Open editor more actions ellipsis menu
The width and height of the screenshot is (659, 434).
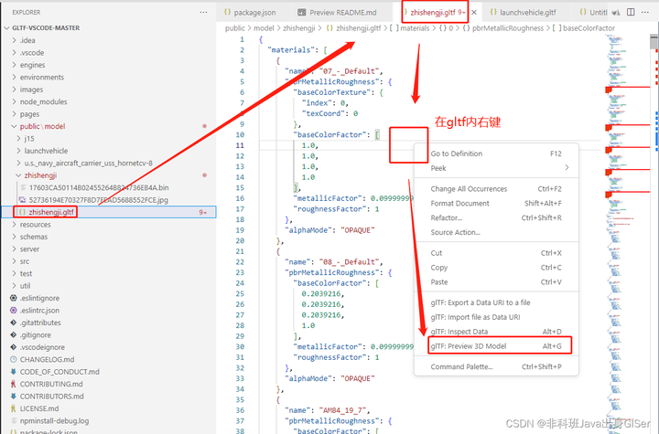(x=645, y=12)
